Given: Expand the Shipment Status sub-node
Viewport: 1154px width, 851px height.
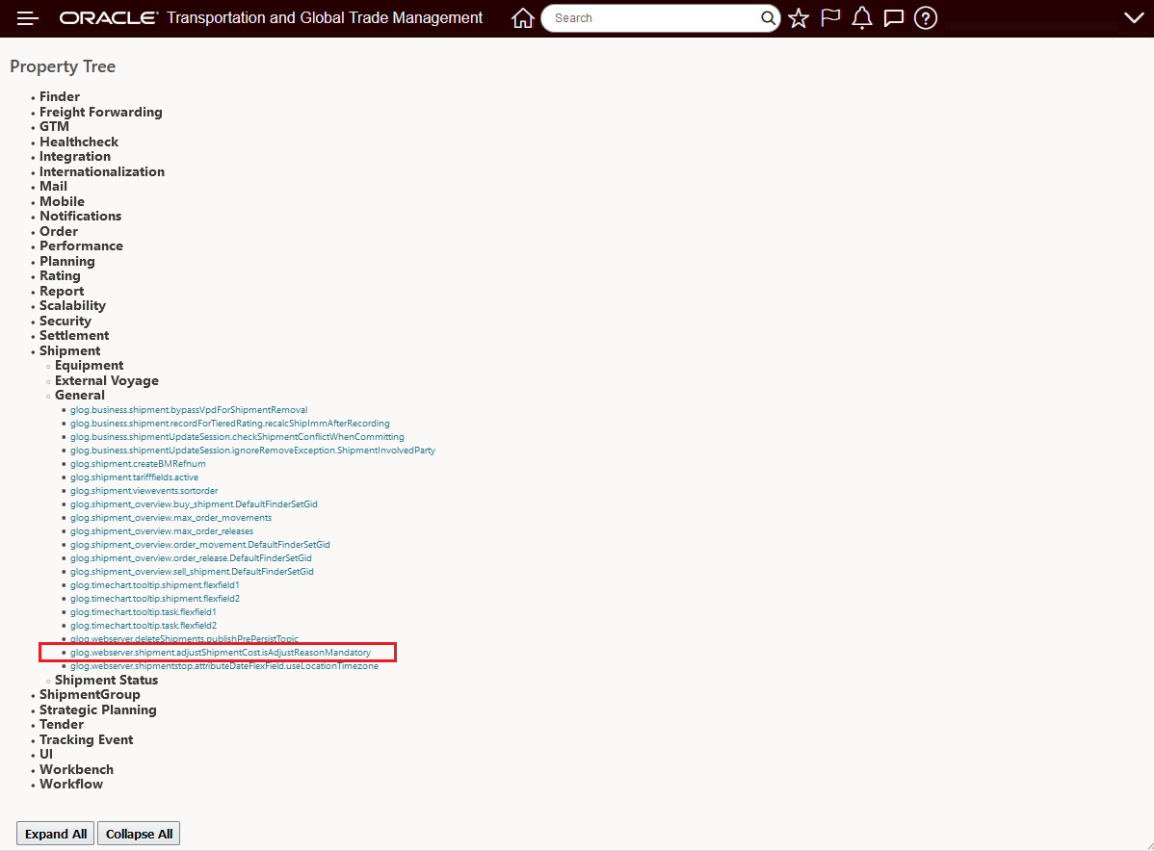Looking at the screenshot, I should 106,681.
